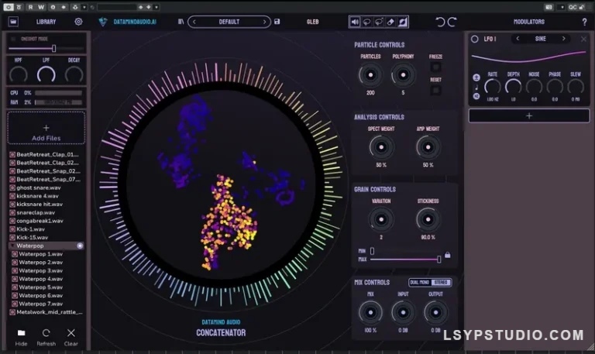
Task: Open the Library tab
Action: tap(46, 22)
